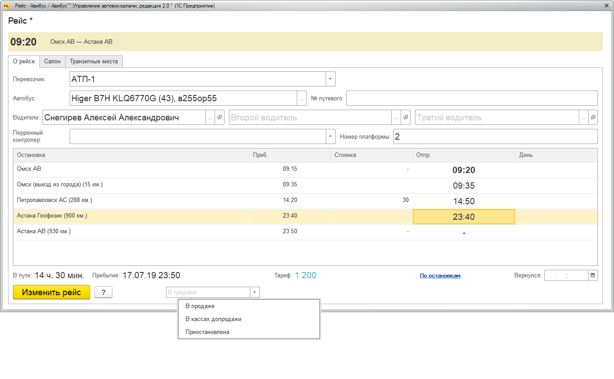Expand Перронный контролер dropdown list
The width and height of the screenshot is (614, 379).
pyautogui.click(x=330, y=137)
